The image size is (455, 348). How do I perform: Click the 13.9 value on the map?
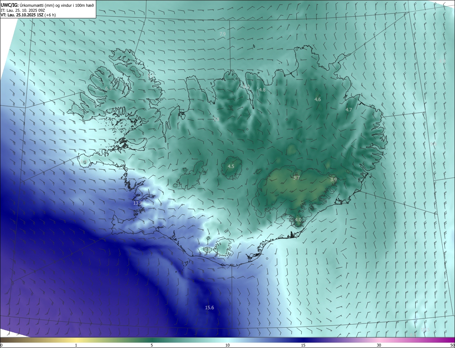point(138,203)
